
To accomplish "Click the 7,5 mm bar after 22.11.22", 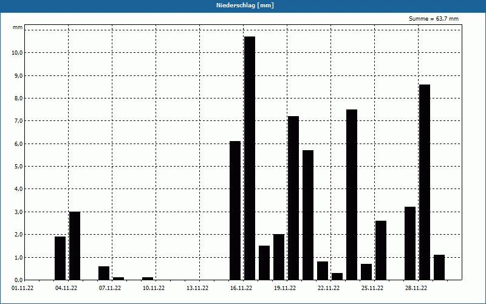I will tap(352, 195).
